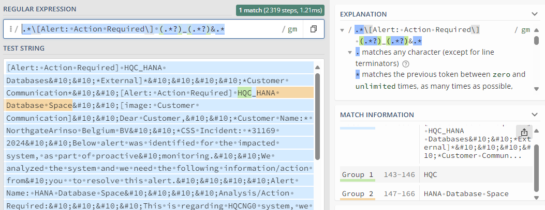The image size is (545, 210).
Task: Click the 'EXPLANATION' panel title
Action: [x=363, y=14]
